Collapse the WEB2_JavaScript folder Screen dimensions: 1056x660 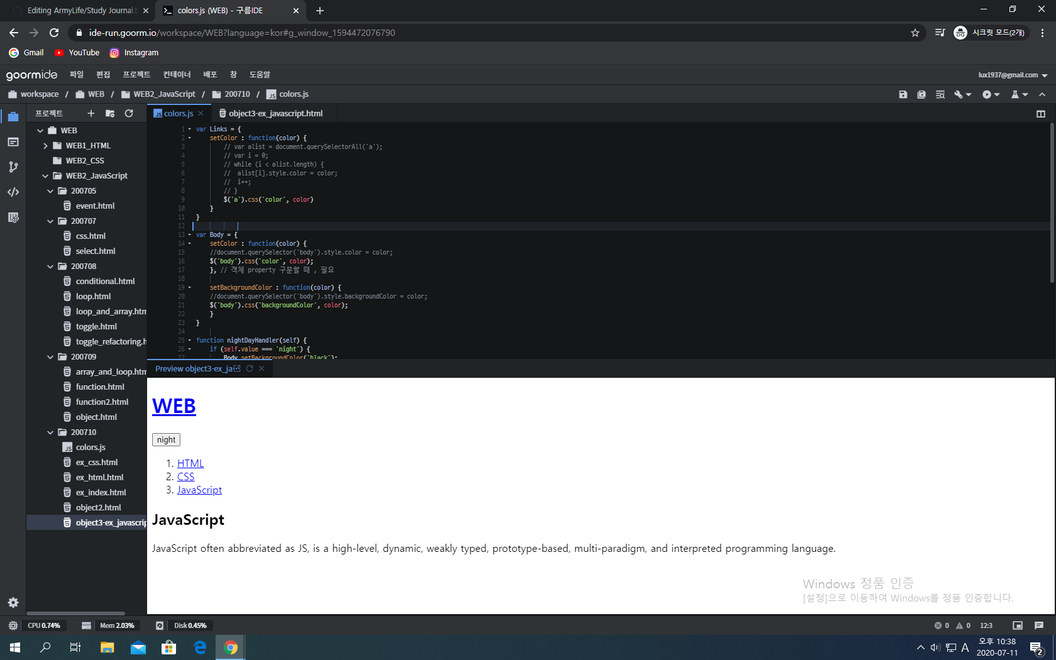[x=45, y=176]
